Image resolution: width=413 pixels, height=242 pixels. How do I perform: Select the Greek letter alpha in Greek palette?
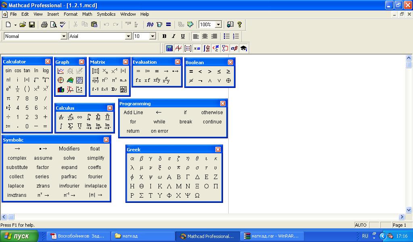(x=133, y=158)
